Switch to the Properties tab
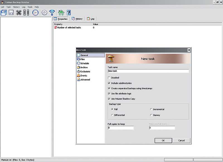The height and width of the screenshot is (162, 223). (61, 19)
